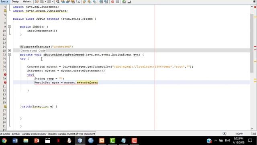Click the ENG language indicator

click(x=227, y=141)
